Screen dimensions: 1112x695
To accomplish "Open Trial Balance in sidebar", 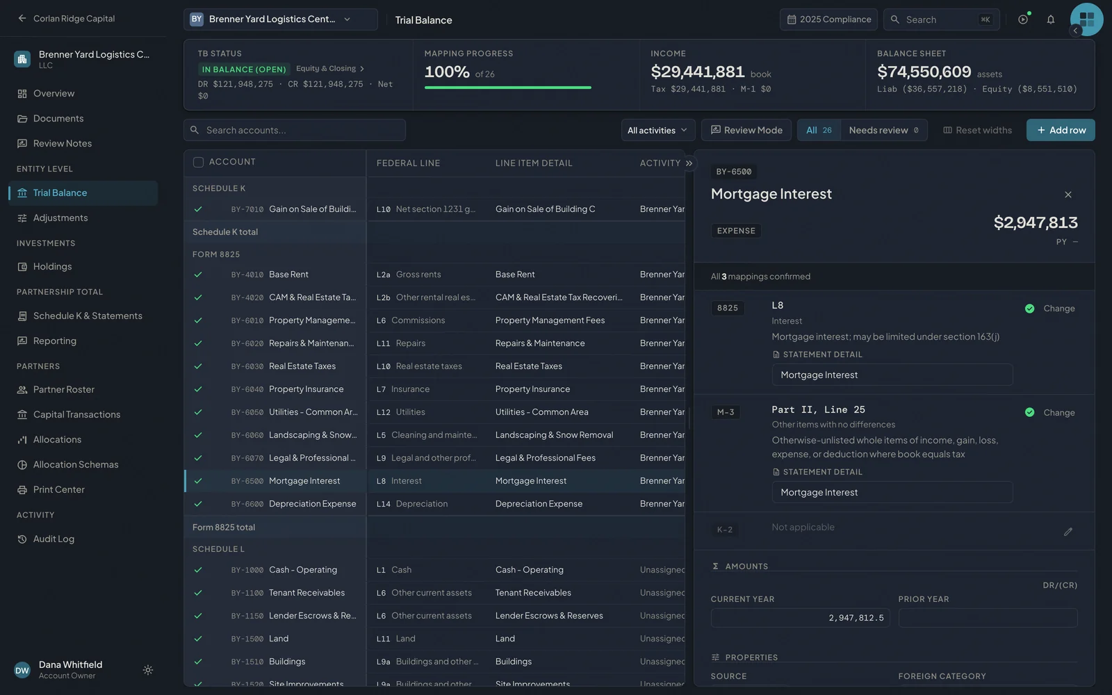I will point(83,193).
